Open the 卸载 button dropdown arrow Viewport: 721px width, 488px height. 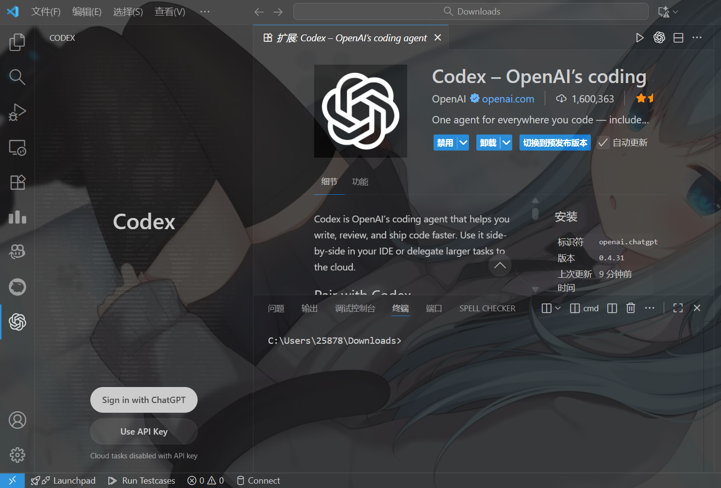tap(506, 142)
